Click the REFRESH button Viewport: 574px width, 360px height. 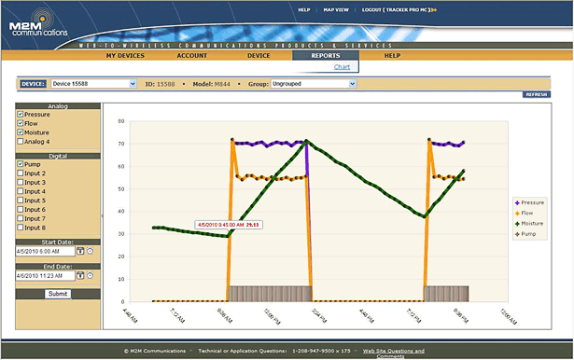tap(537, 94)
